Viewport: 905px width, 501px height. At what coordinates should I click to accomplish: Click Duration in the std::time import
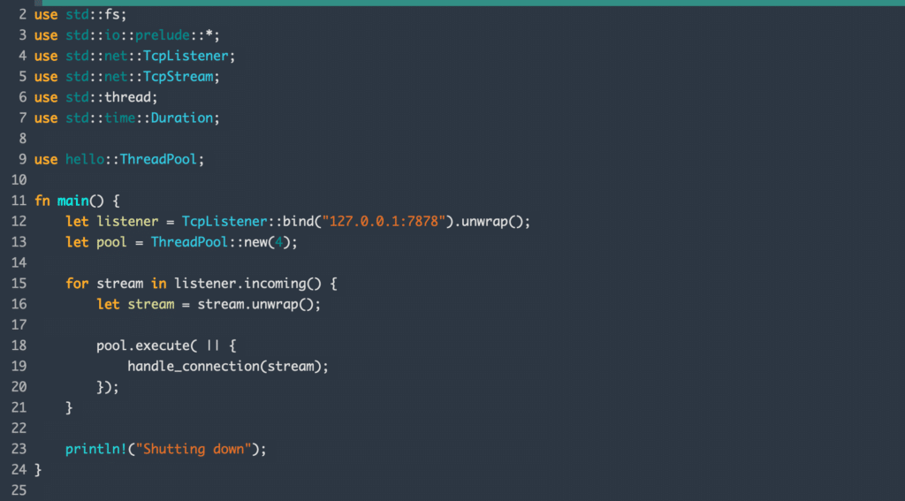[182, 118]
